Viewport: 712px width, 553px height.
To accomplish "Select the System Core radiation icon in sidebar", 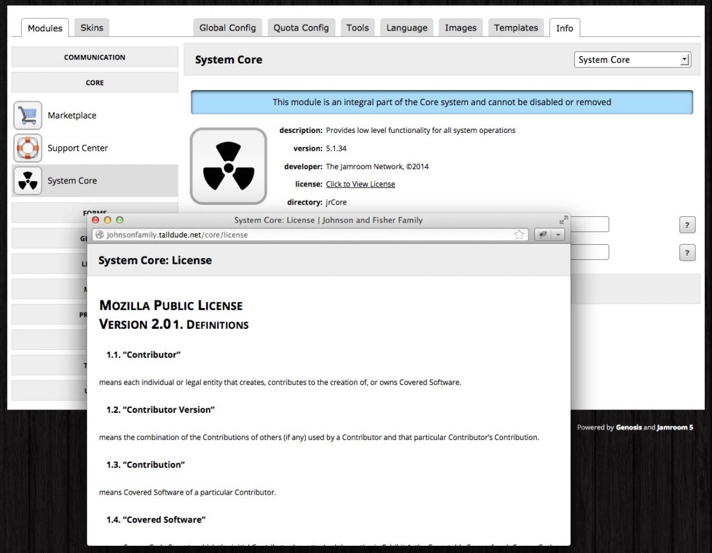I will tap(27, 181).
